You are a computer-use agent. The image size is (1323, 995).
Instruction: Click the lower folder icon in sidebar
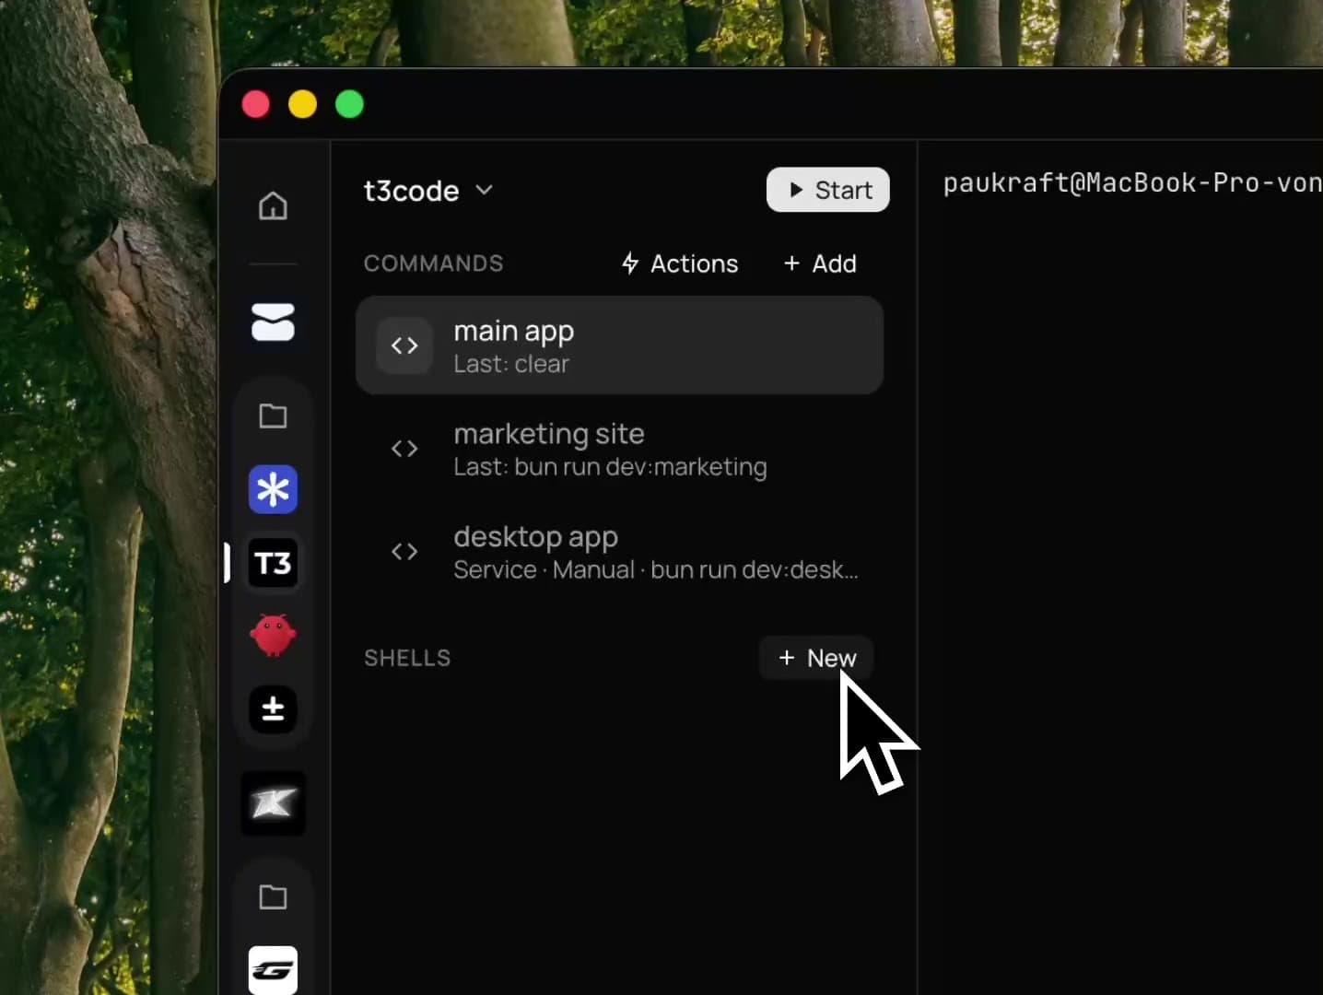273,897
